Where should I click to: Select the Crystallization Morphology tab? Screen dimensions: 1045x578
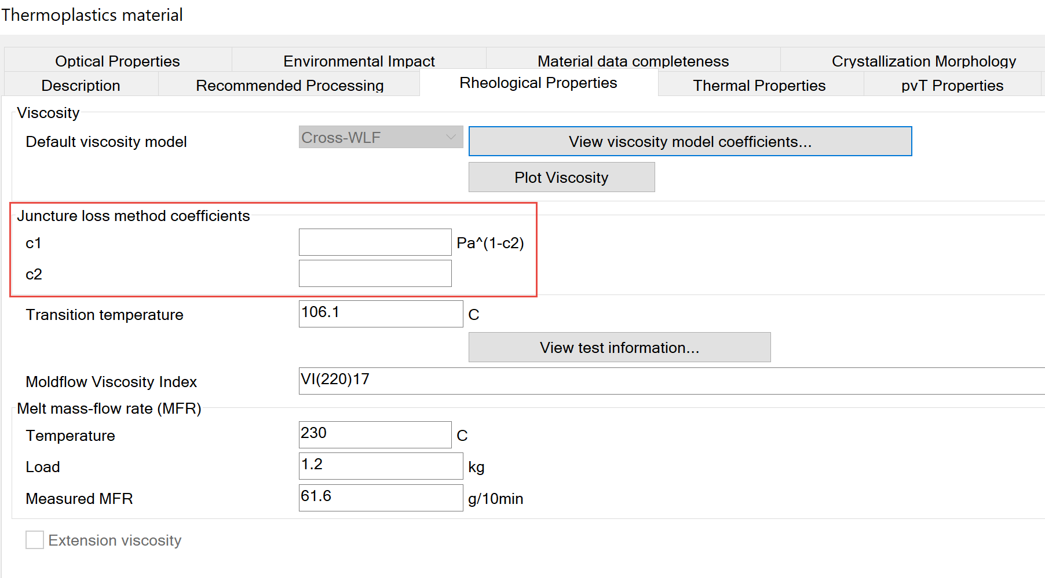(923, 61)
